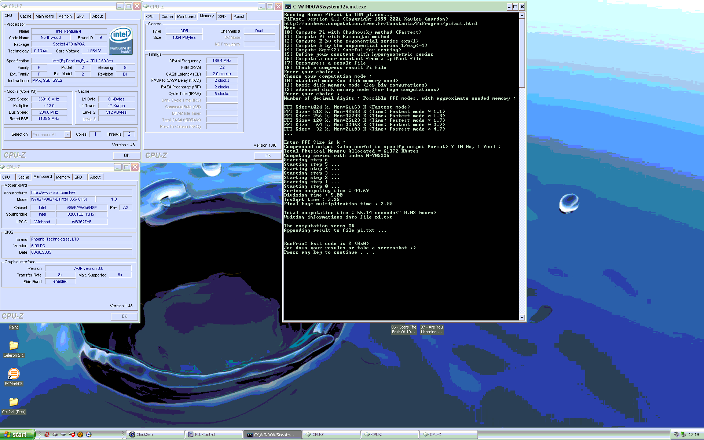
Task: Open Cache tab in the Memory CPU-Z window
Action: pyautogui.click(x=167, y=16)
